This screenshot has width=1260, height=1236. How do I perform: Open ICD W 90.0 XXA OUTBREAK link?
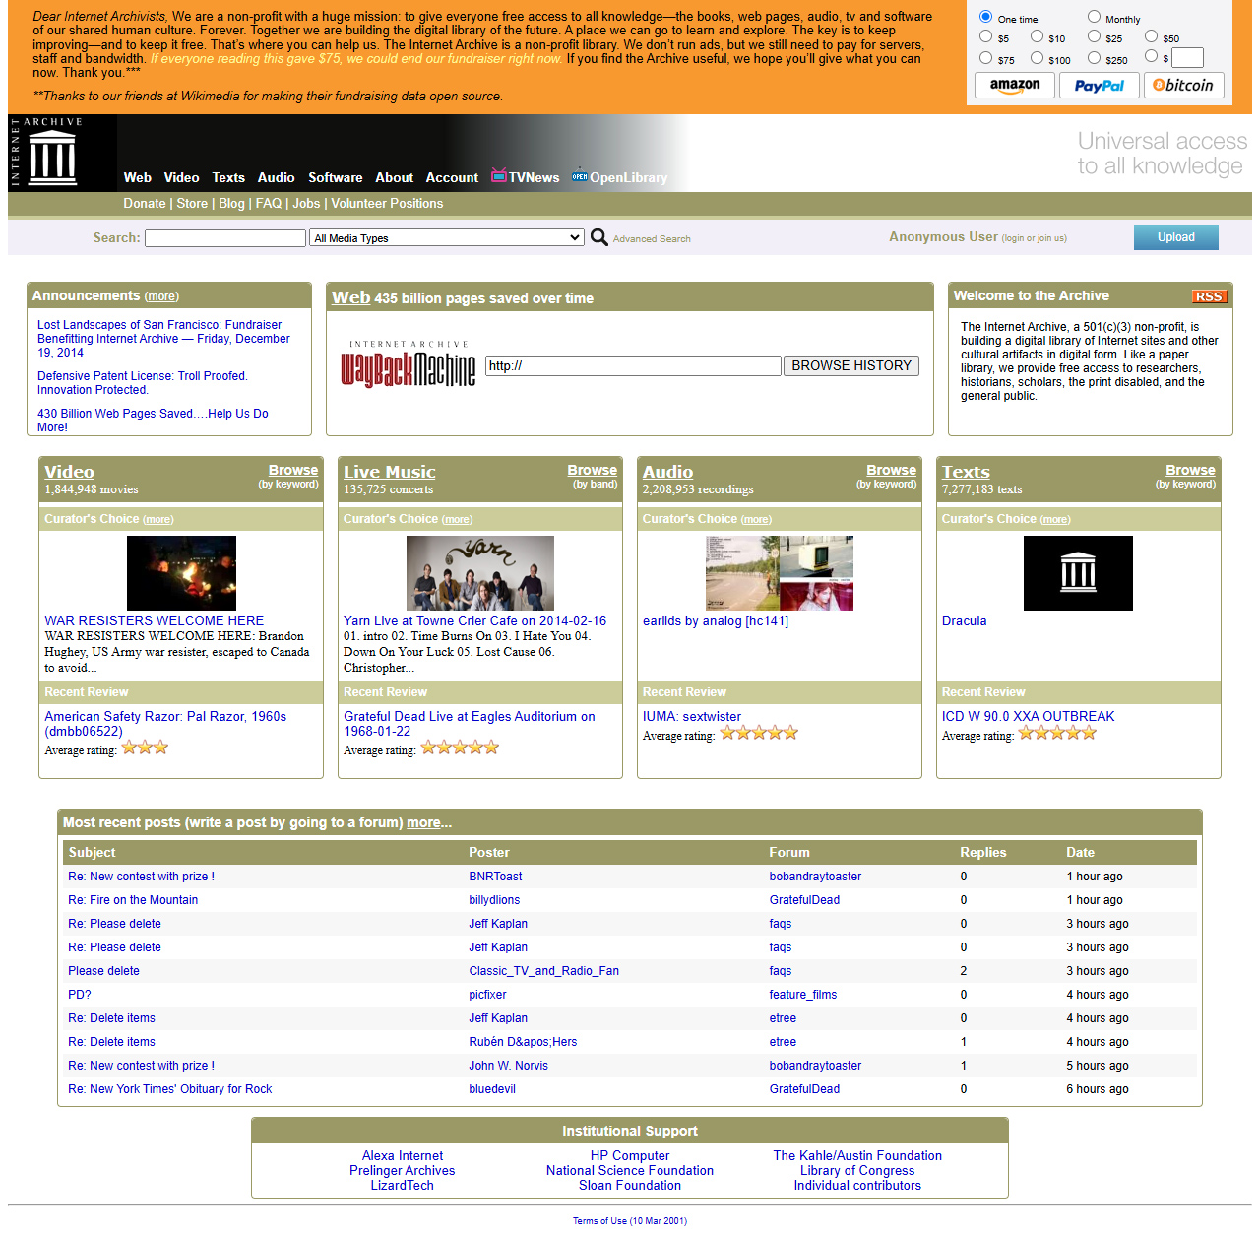(x=1028, y=716)
